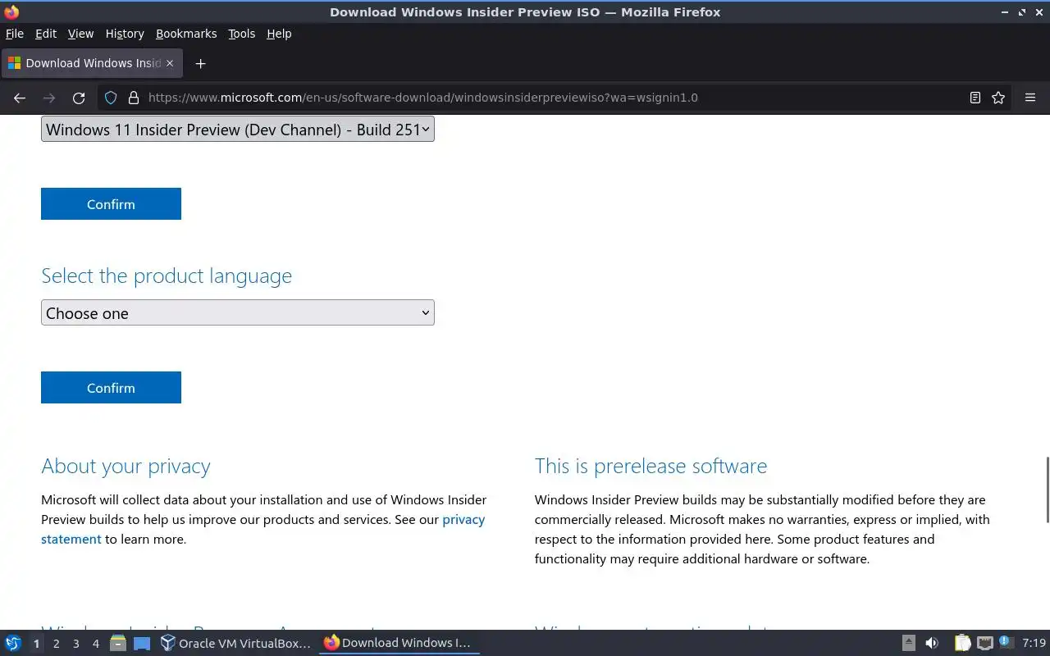Open the View menu
The image size is (1050, 656).
(80, 34)
